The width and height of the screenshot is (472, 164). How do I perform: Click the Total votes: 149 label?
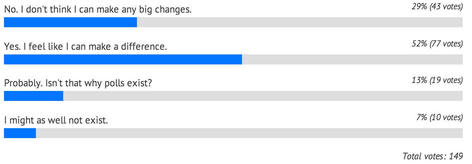click(x=432, y=155)
